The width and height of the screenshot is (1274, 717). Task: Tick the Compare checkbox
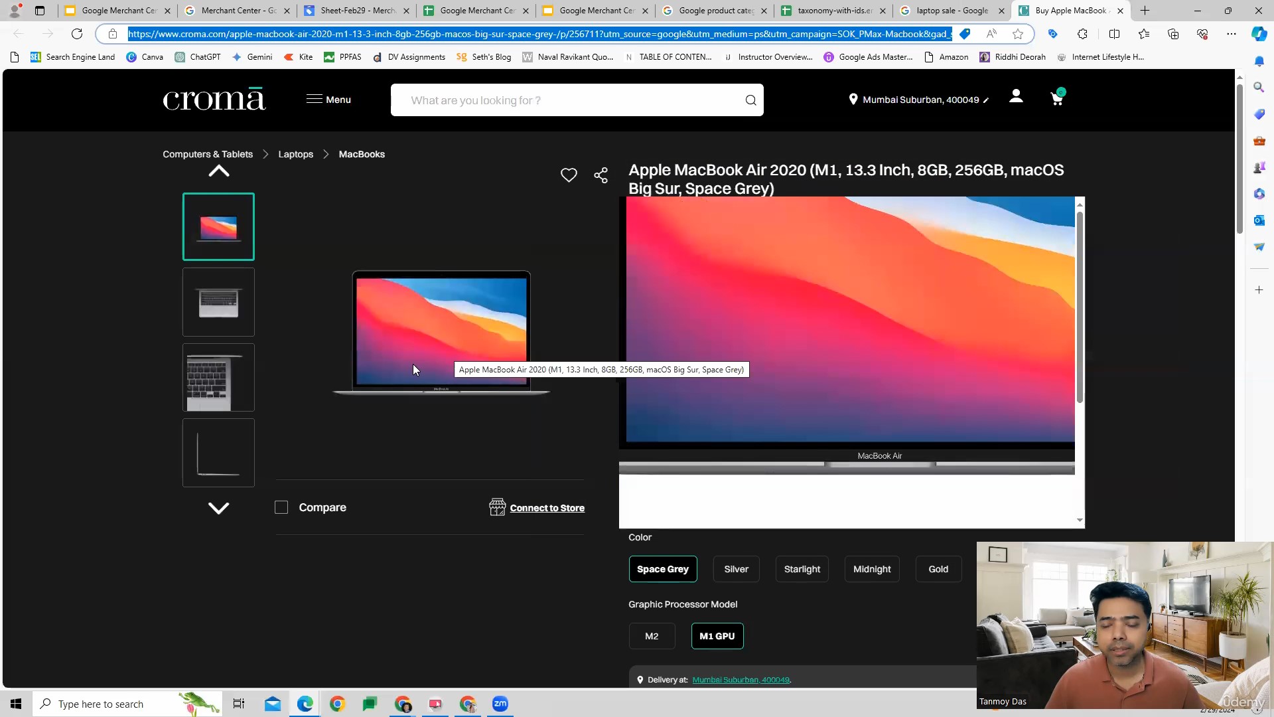pyautogui.click(x=281, y=507)
